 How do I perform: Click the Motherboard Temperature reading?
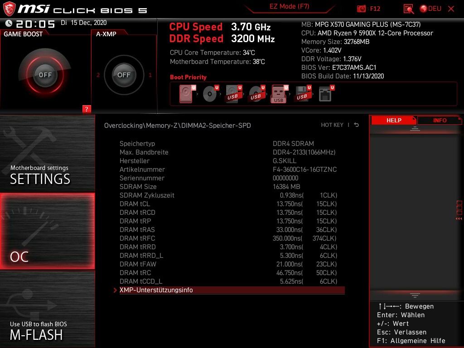click(x=217, y=62)
